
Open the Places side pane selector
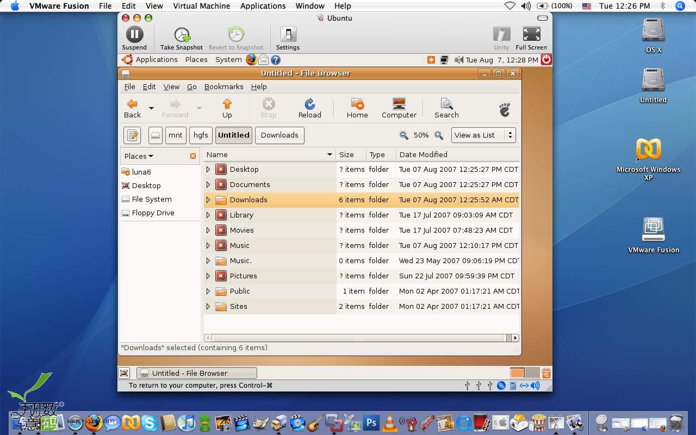tap(139, 156)
